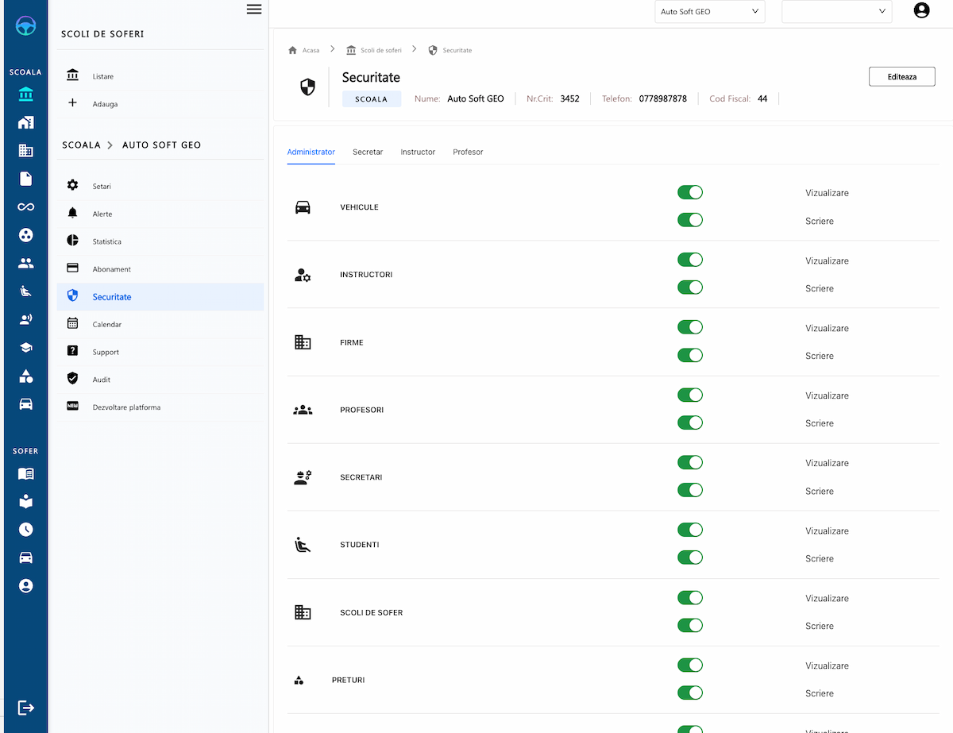Image resolution: width=953 pixels, height=733 pixels.
Task: Toggle Vizualizare permission for Vehicule
Action: click(689, 192)
